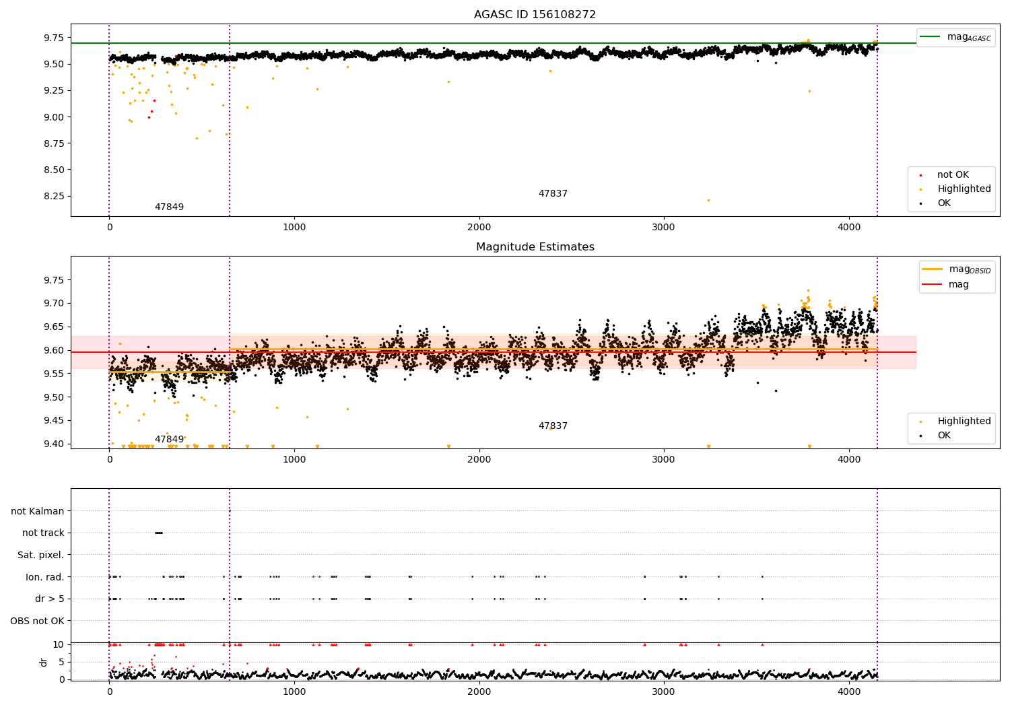The image size is (1010, 707).
Task: Click the '9.40' y-tick in Magnitude Estimates
Action: 53,444
